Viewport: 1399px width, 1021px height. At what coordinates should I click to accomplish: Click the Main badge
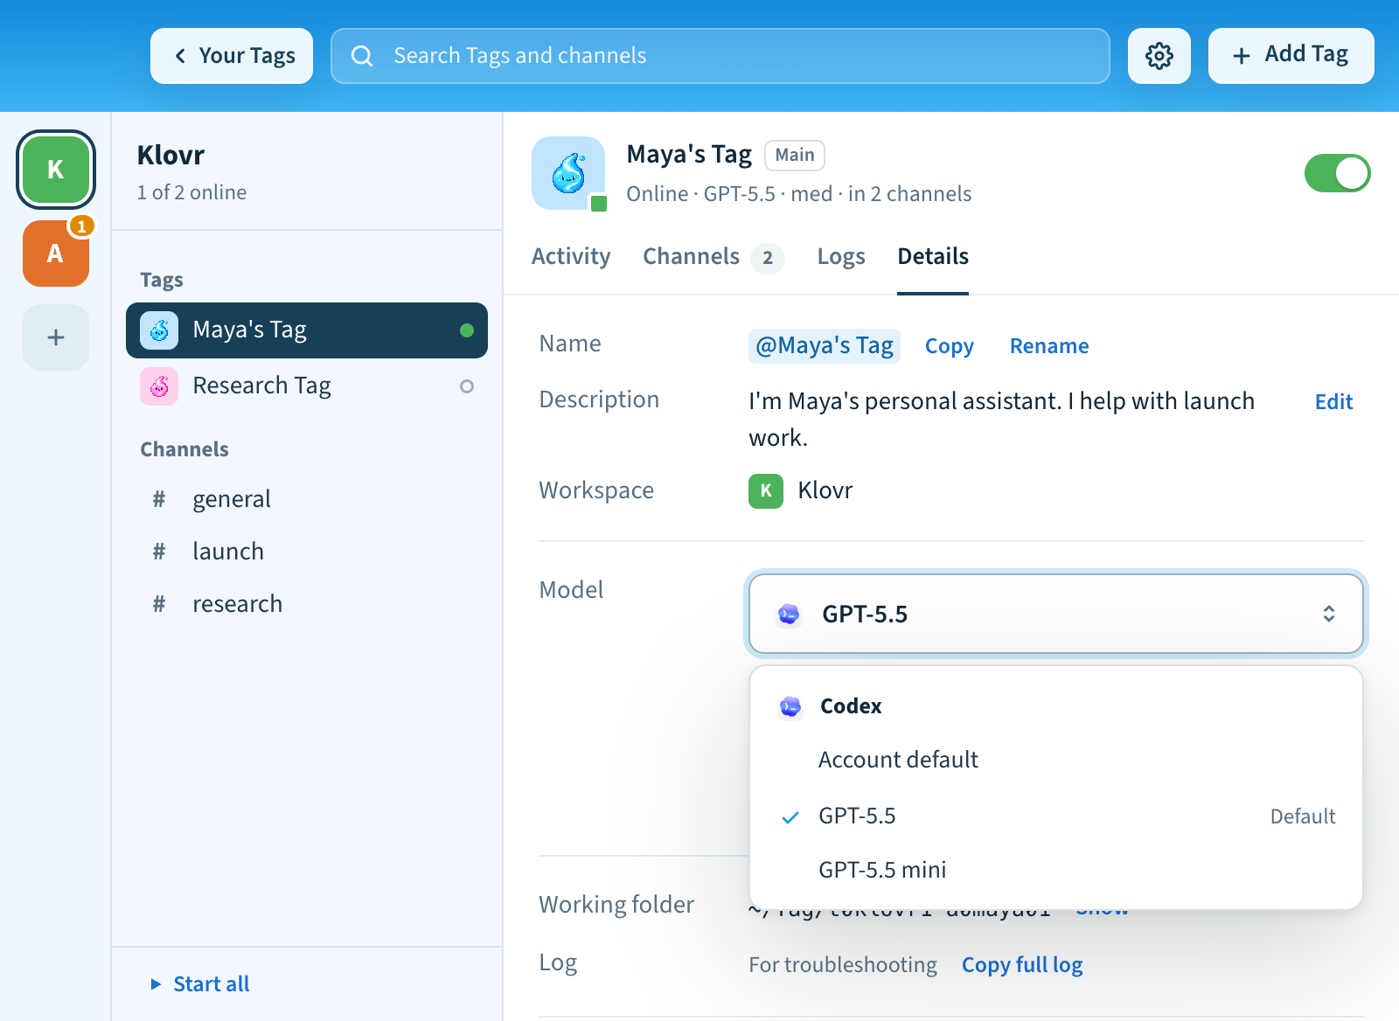click(795, 156)
